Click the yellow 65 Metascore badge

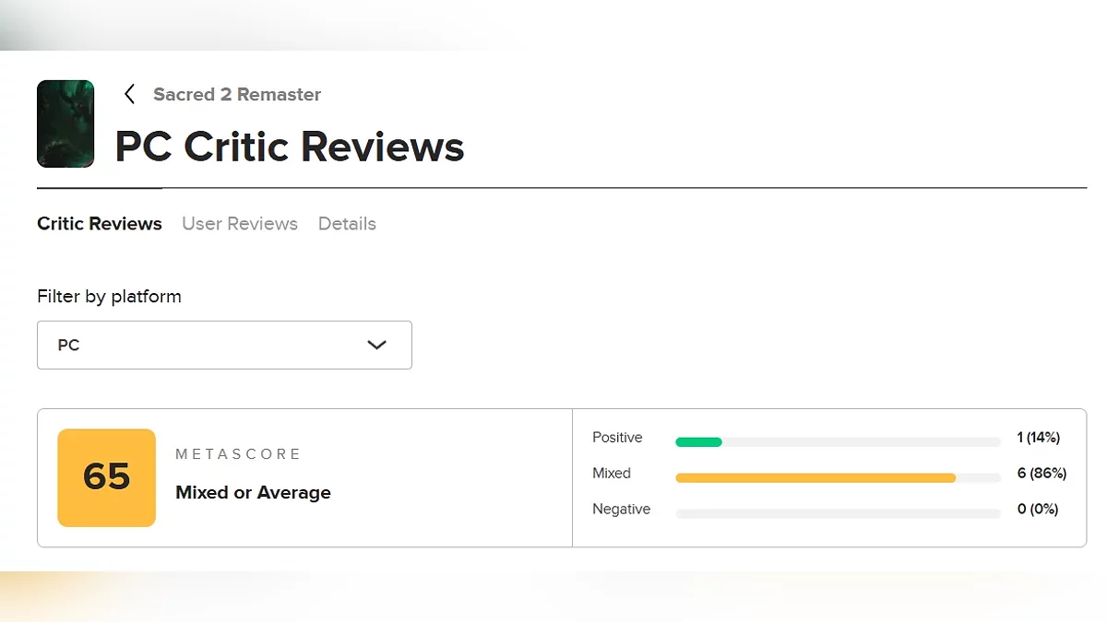106,477
